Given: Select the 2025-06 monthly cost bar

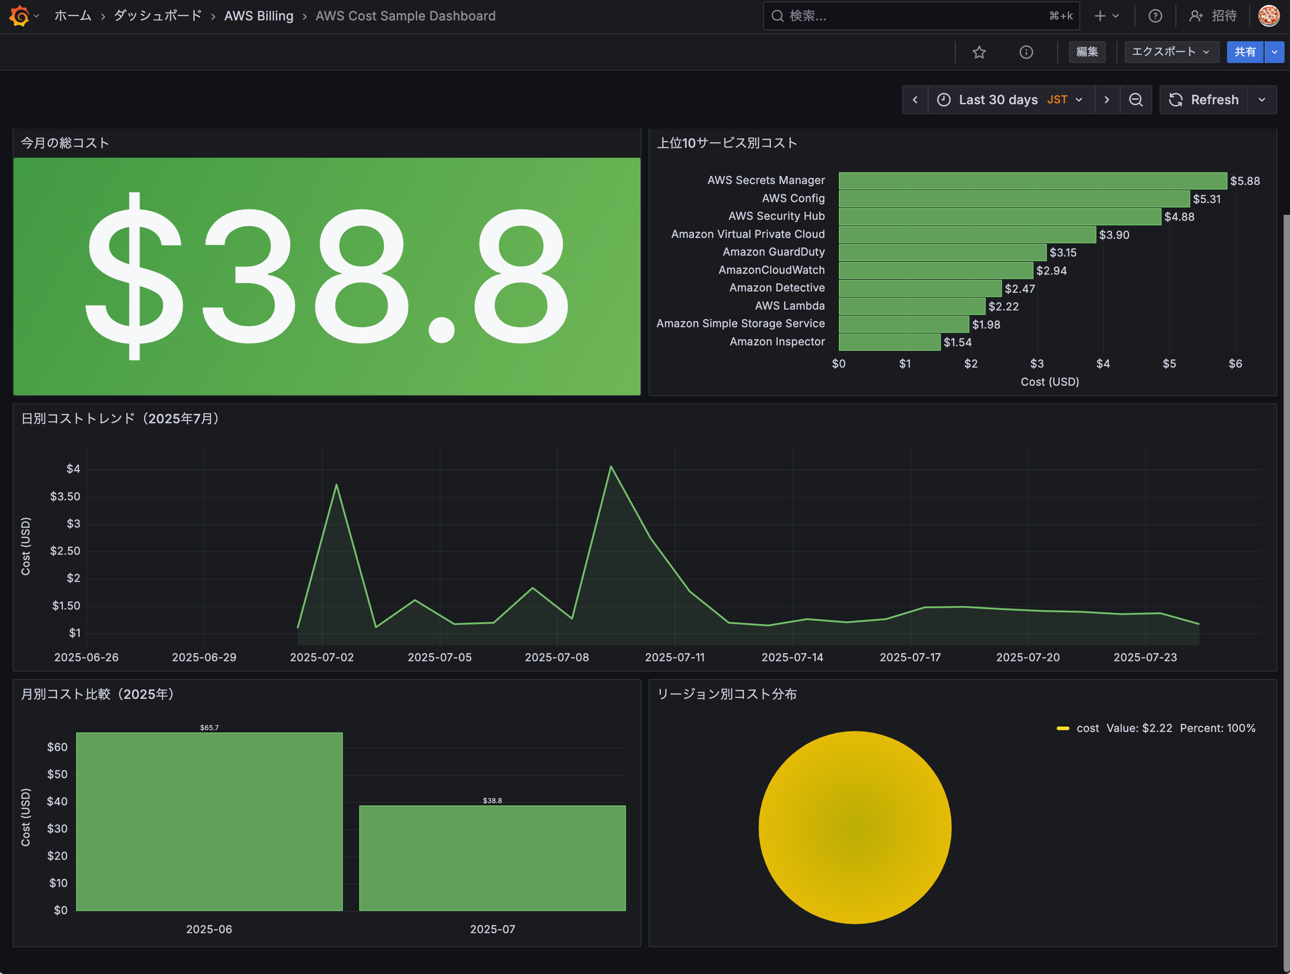Looking at the screenshot, I should (x=209, y=821).
